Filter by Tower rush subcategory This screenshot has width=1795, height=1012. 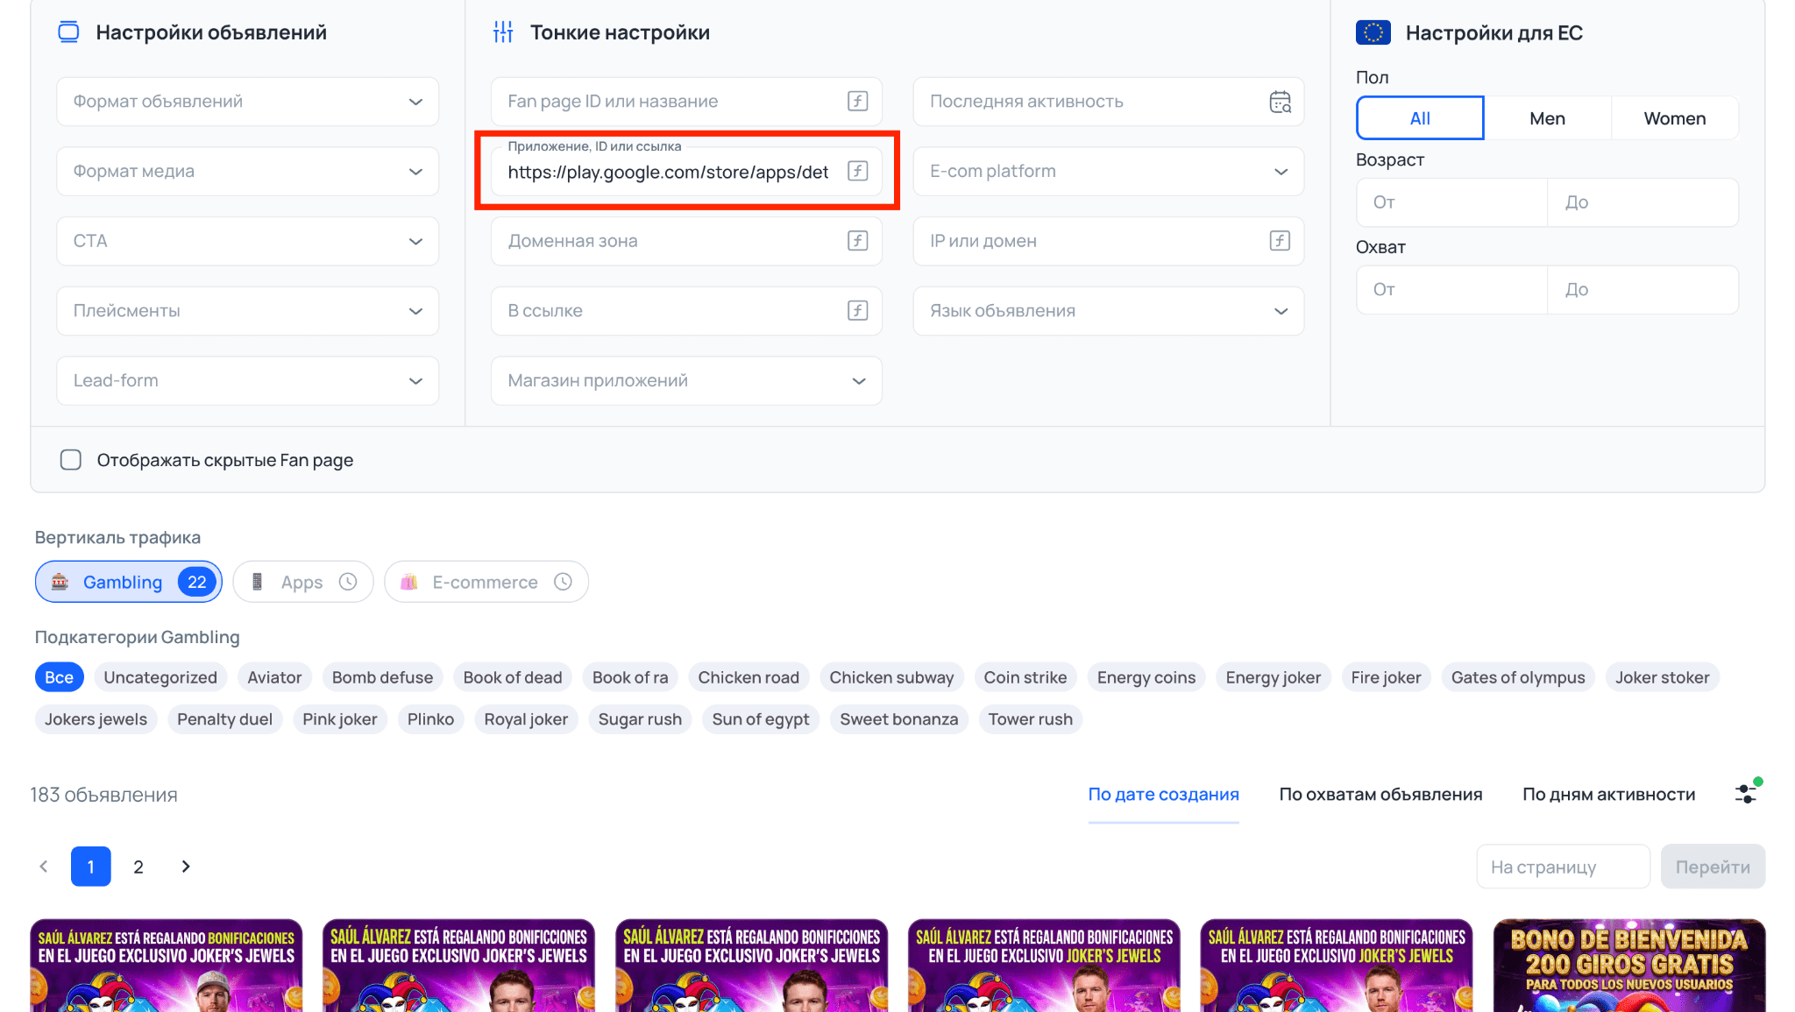(x=1030, y=719)
